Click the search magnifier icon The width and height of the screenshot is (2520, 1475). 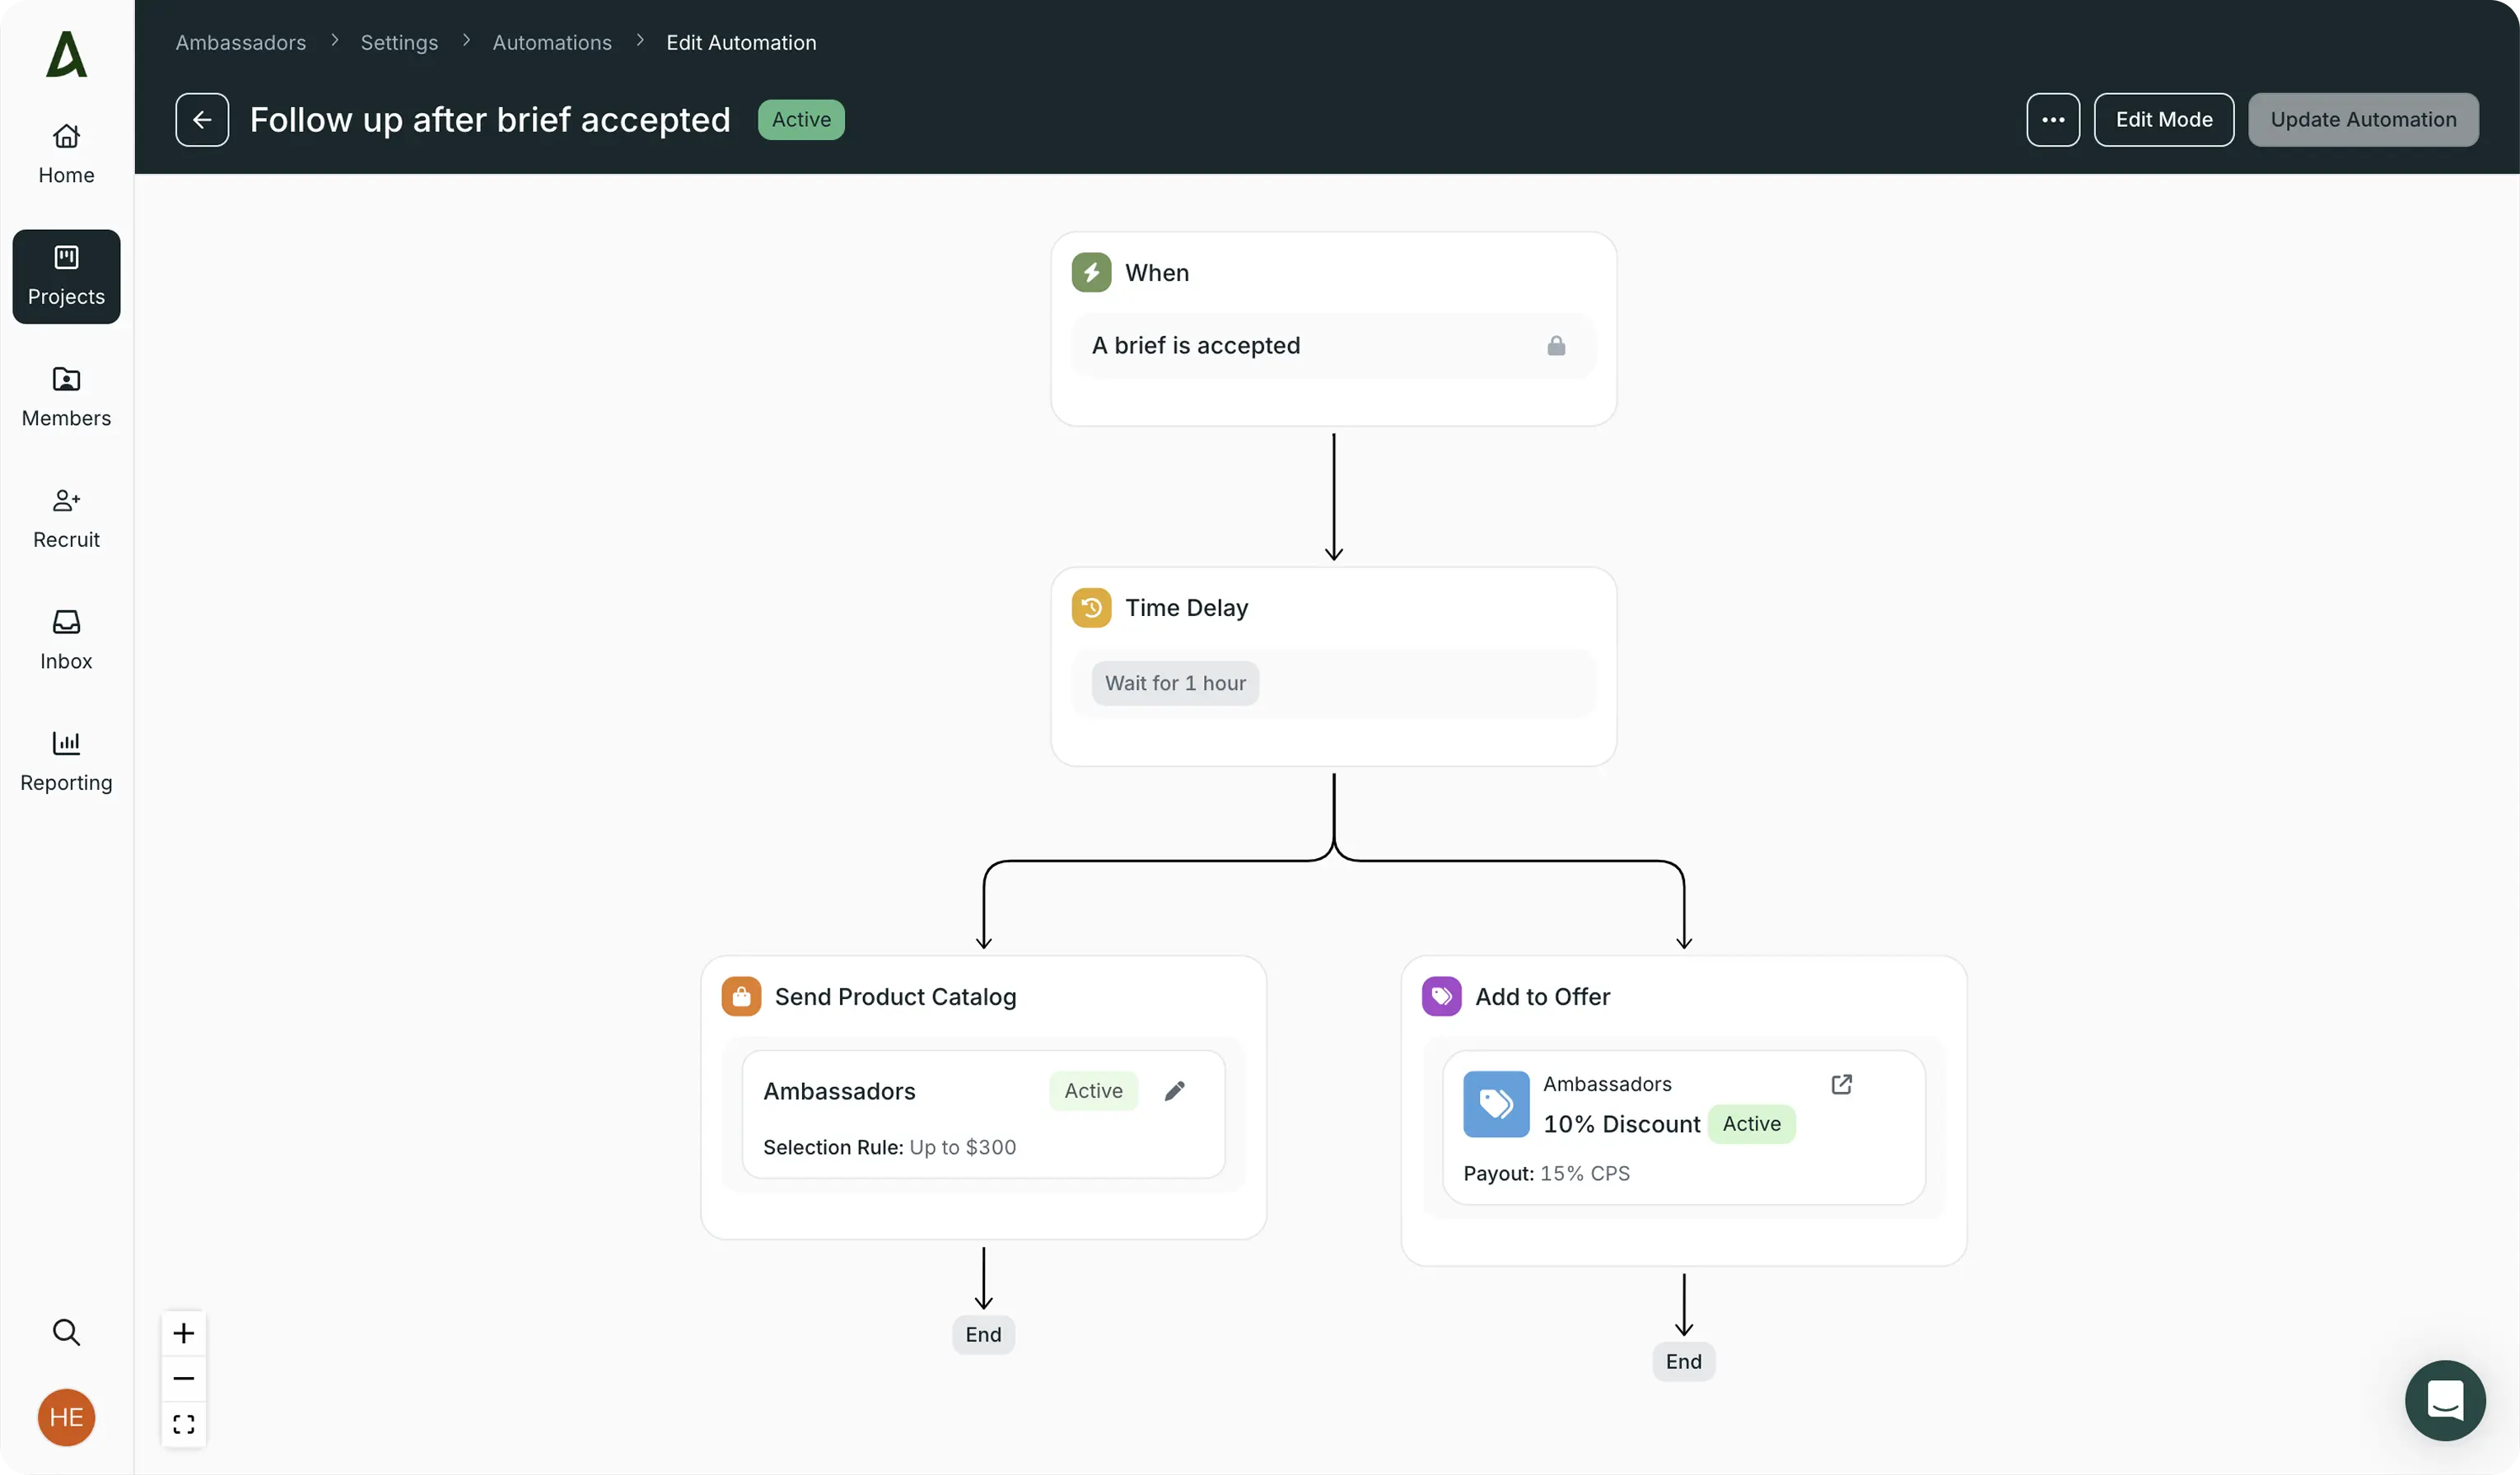pyautogui.click(x=66, y=1332)
